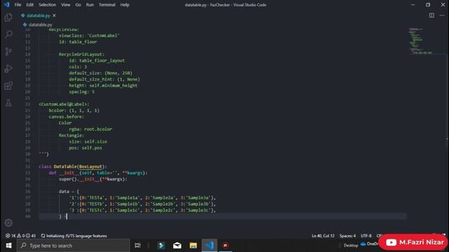The height and width of the screenshot is (252, 449).
Task: Click the 'data = {' line
Action: (69, 191)
